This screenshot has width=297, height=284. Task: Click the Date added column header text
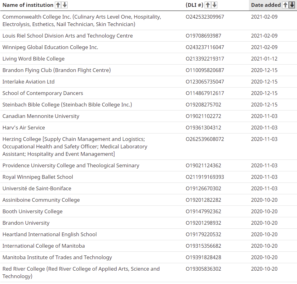266,5
